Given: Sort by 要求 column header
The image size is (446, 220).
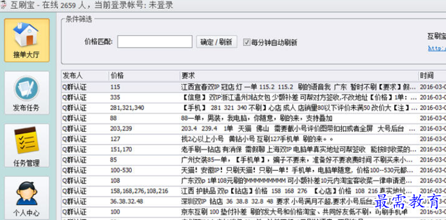Looking at the screenshot, I should point(299,76).
